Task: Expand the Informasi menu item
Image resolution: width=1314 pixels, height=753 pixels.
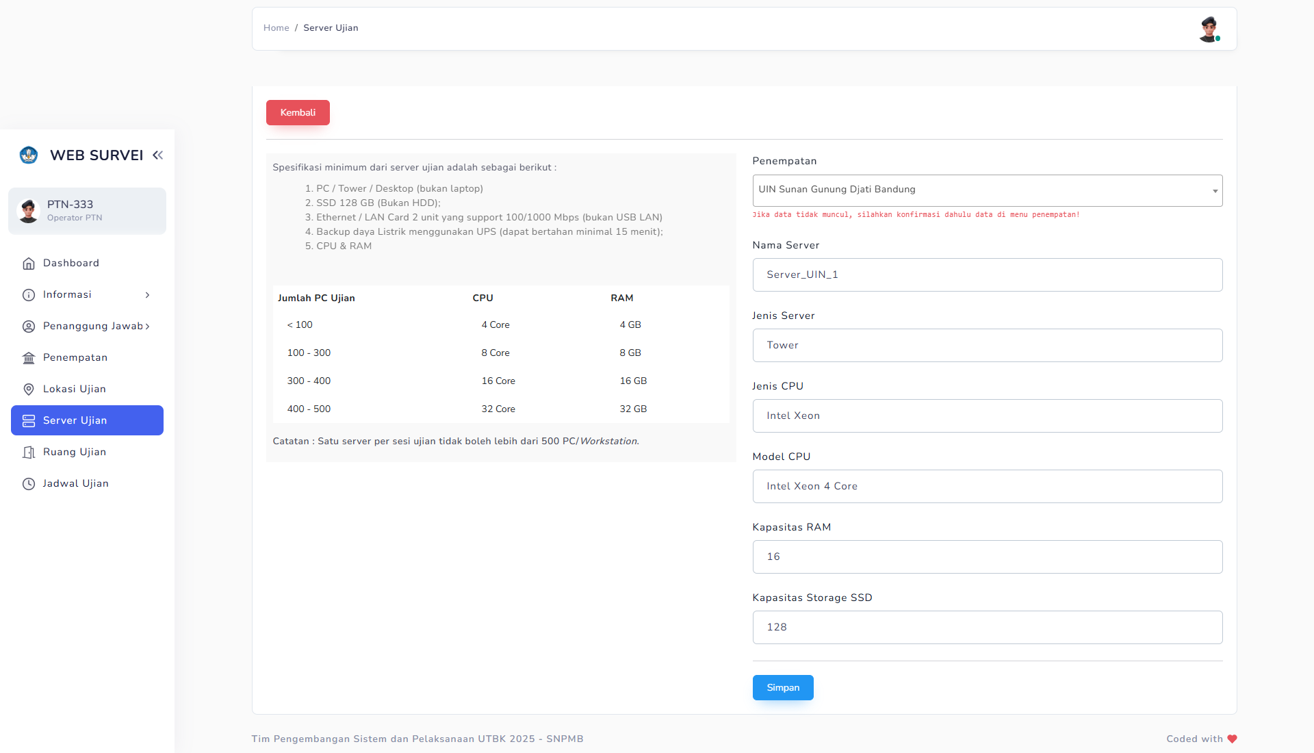Action: coord(87,294)
